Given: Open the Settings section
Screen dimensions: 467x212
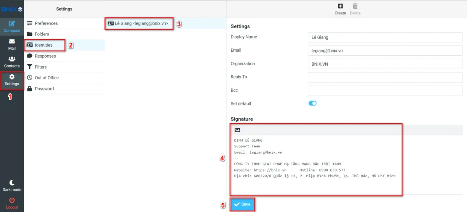Looking at the screenshot, I should (x=12, y=80).
